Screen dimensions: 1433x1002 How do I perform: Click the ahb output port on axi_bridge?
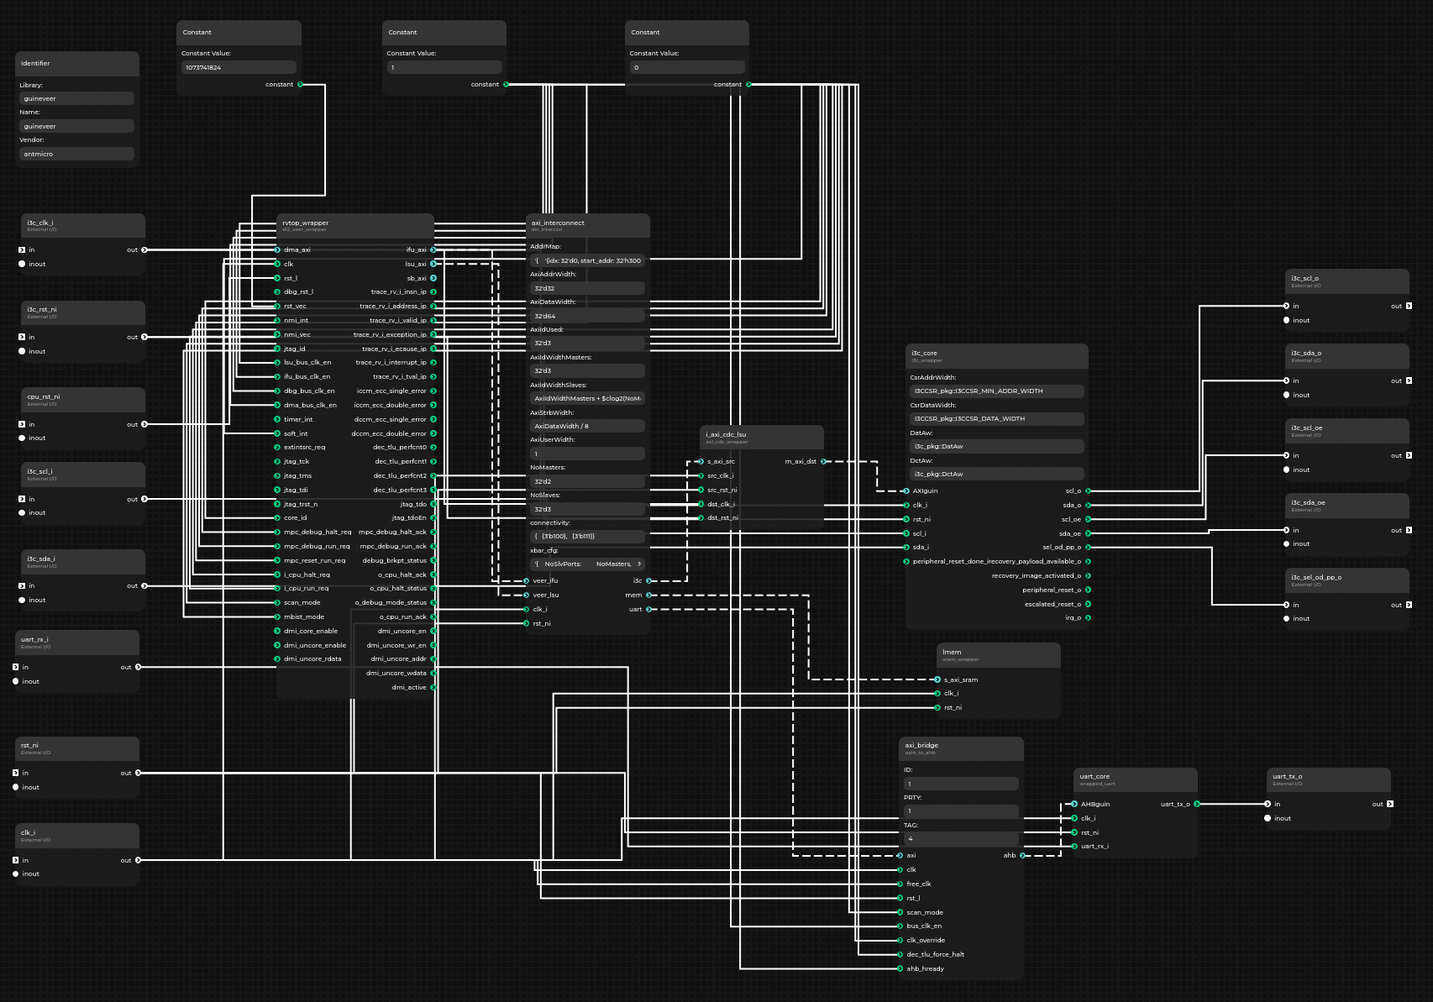point(1022,855)
